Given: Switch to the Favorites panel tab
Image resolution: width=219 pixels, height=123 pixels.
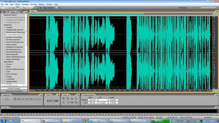Looking at the screenshot, I should [22, 12].
